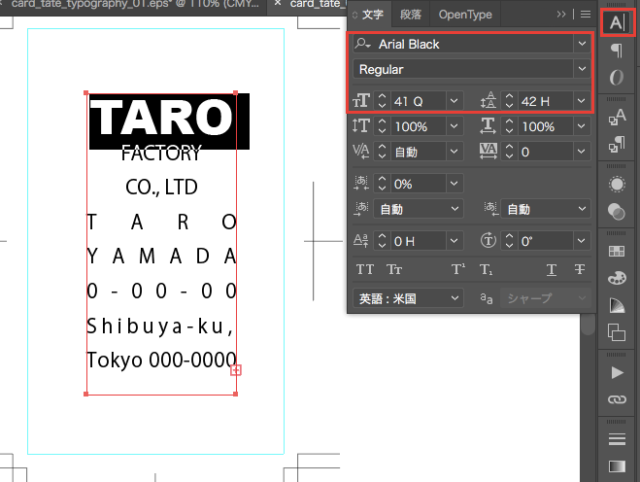Image resolution: width=640 pixels, height=482 pixels.
Task: Open the Color palette panel icon
Action: (x=617, y=278)
